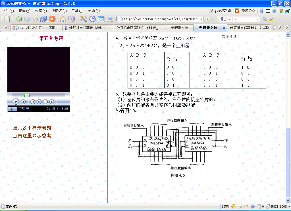Click the search magnifier icon
The height and width of the screenshot is (211, 291).
265,19
